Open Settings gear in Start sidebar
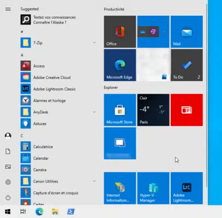Screen dimensions: 222x218 [x=8, y=182]
